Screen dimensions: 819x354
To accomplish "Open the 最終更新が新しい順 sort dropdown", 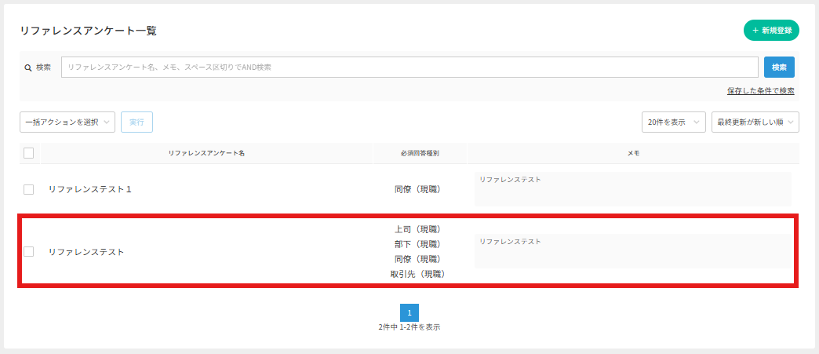I will (x=755, y=122).
